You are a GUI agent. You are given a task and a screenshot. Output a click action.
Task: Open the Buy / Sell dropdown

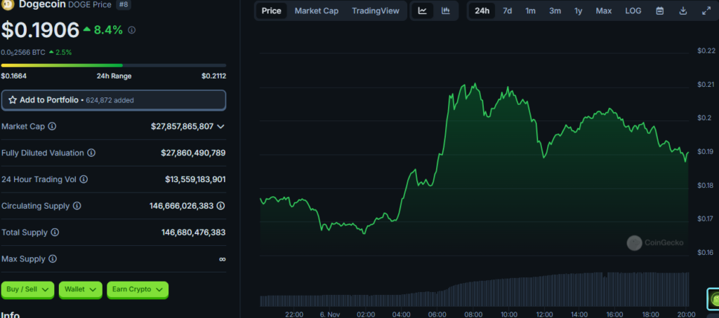(x=27, y=289)
